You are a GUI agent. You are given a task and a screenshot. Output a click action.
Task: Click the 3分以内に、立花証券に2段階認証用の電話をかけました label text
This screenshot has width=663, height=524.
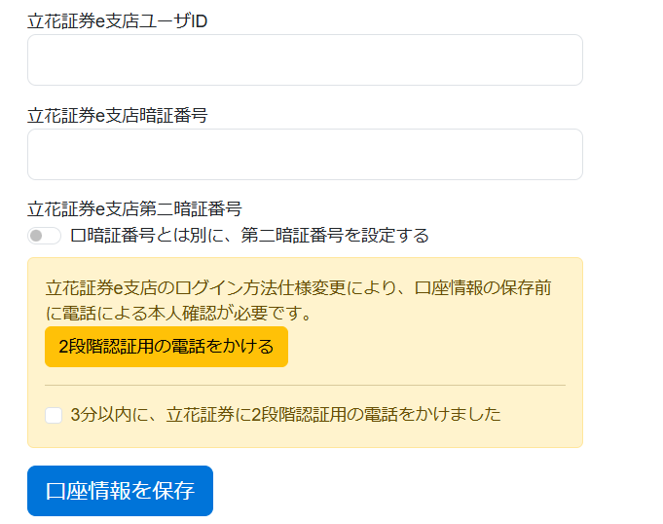click(286, 415)
